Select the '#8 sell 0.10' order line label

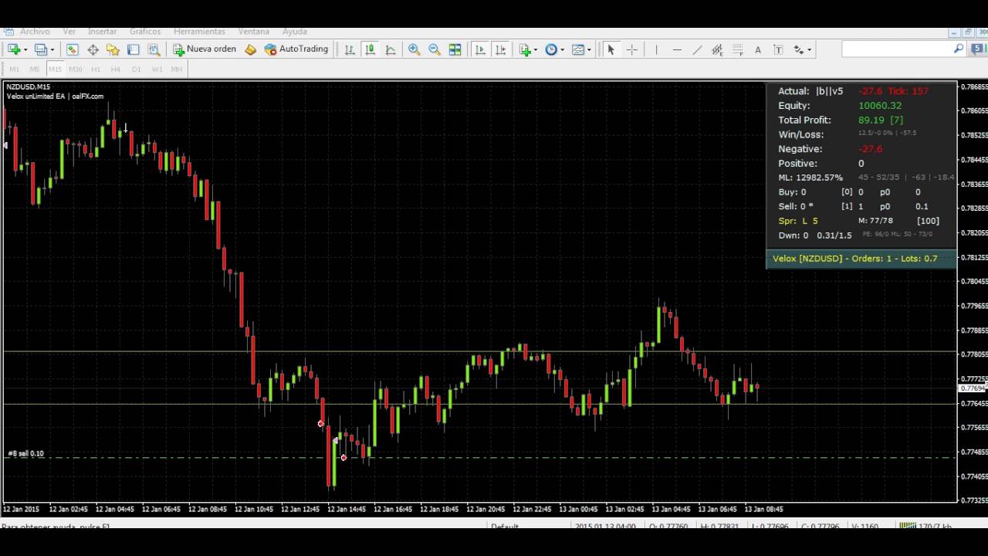[x=26, y=453]
